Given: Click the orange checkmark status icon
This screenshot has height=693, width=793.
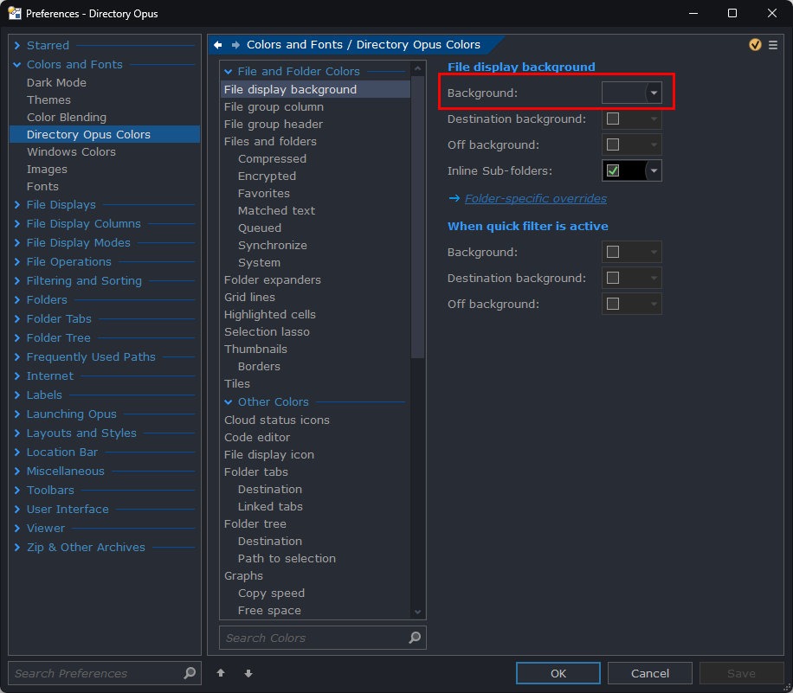Looking at the screenshot, I should pyautogui.click(x=755, y=45).
